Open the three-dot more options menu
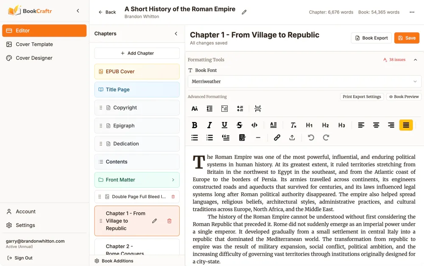 coord(412,12)
